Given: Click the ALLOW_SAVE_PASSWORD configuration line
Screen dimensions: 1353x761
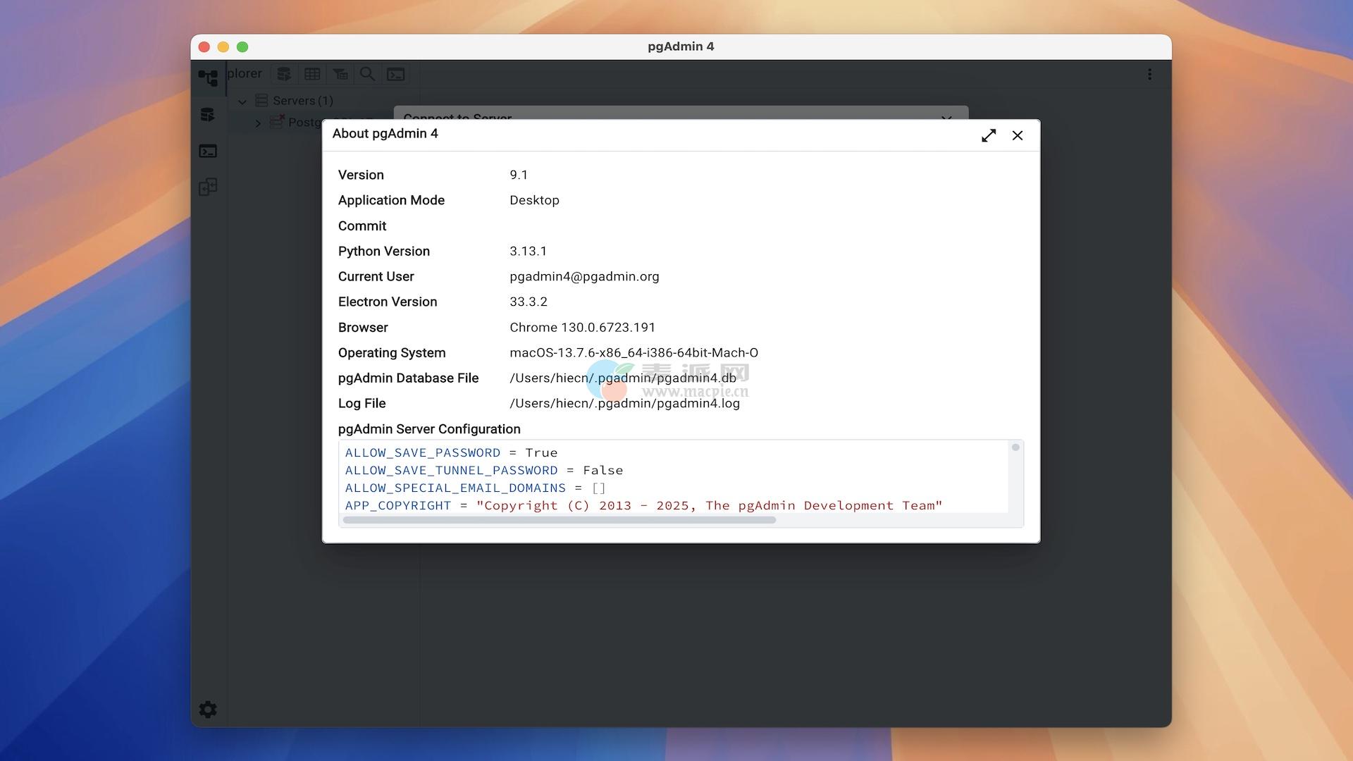Looking at the screenshot, I should coord(451,452).
